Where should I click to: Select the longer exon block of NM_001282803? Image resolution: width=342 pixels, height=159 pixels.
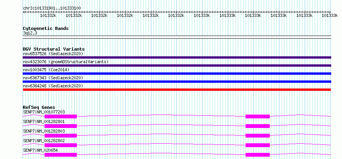click(x=61, y=136)
